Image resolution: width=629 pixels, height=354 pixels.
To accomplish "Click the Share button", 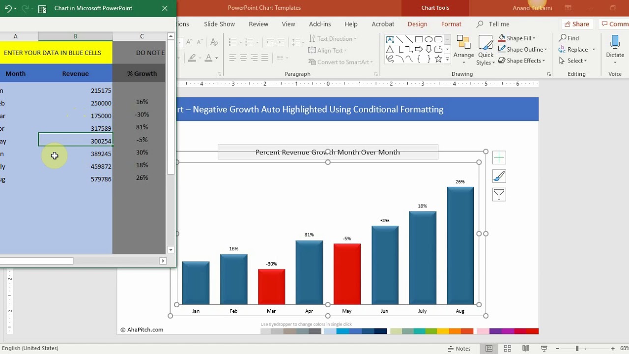I will tap(577, 24).
